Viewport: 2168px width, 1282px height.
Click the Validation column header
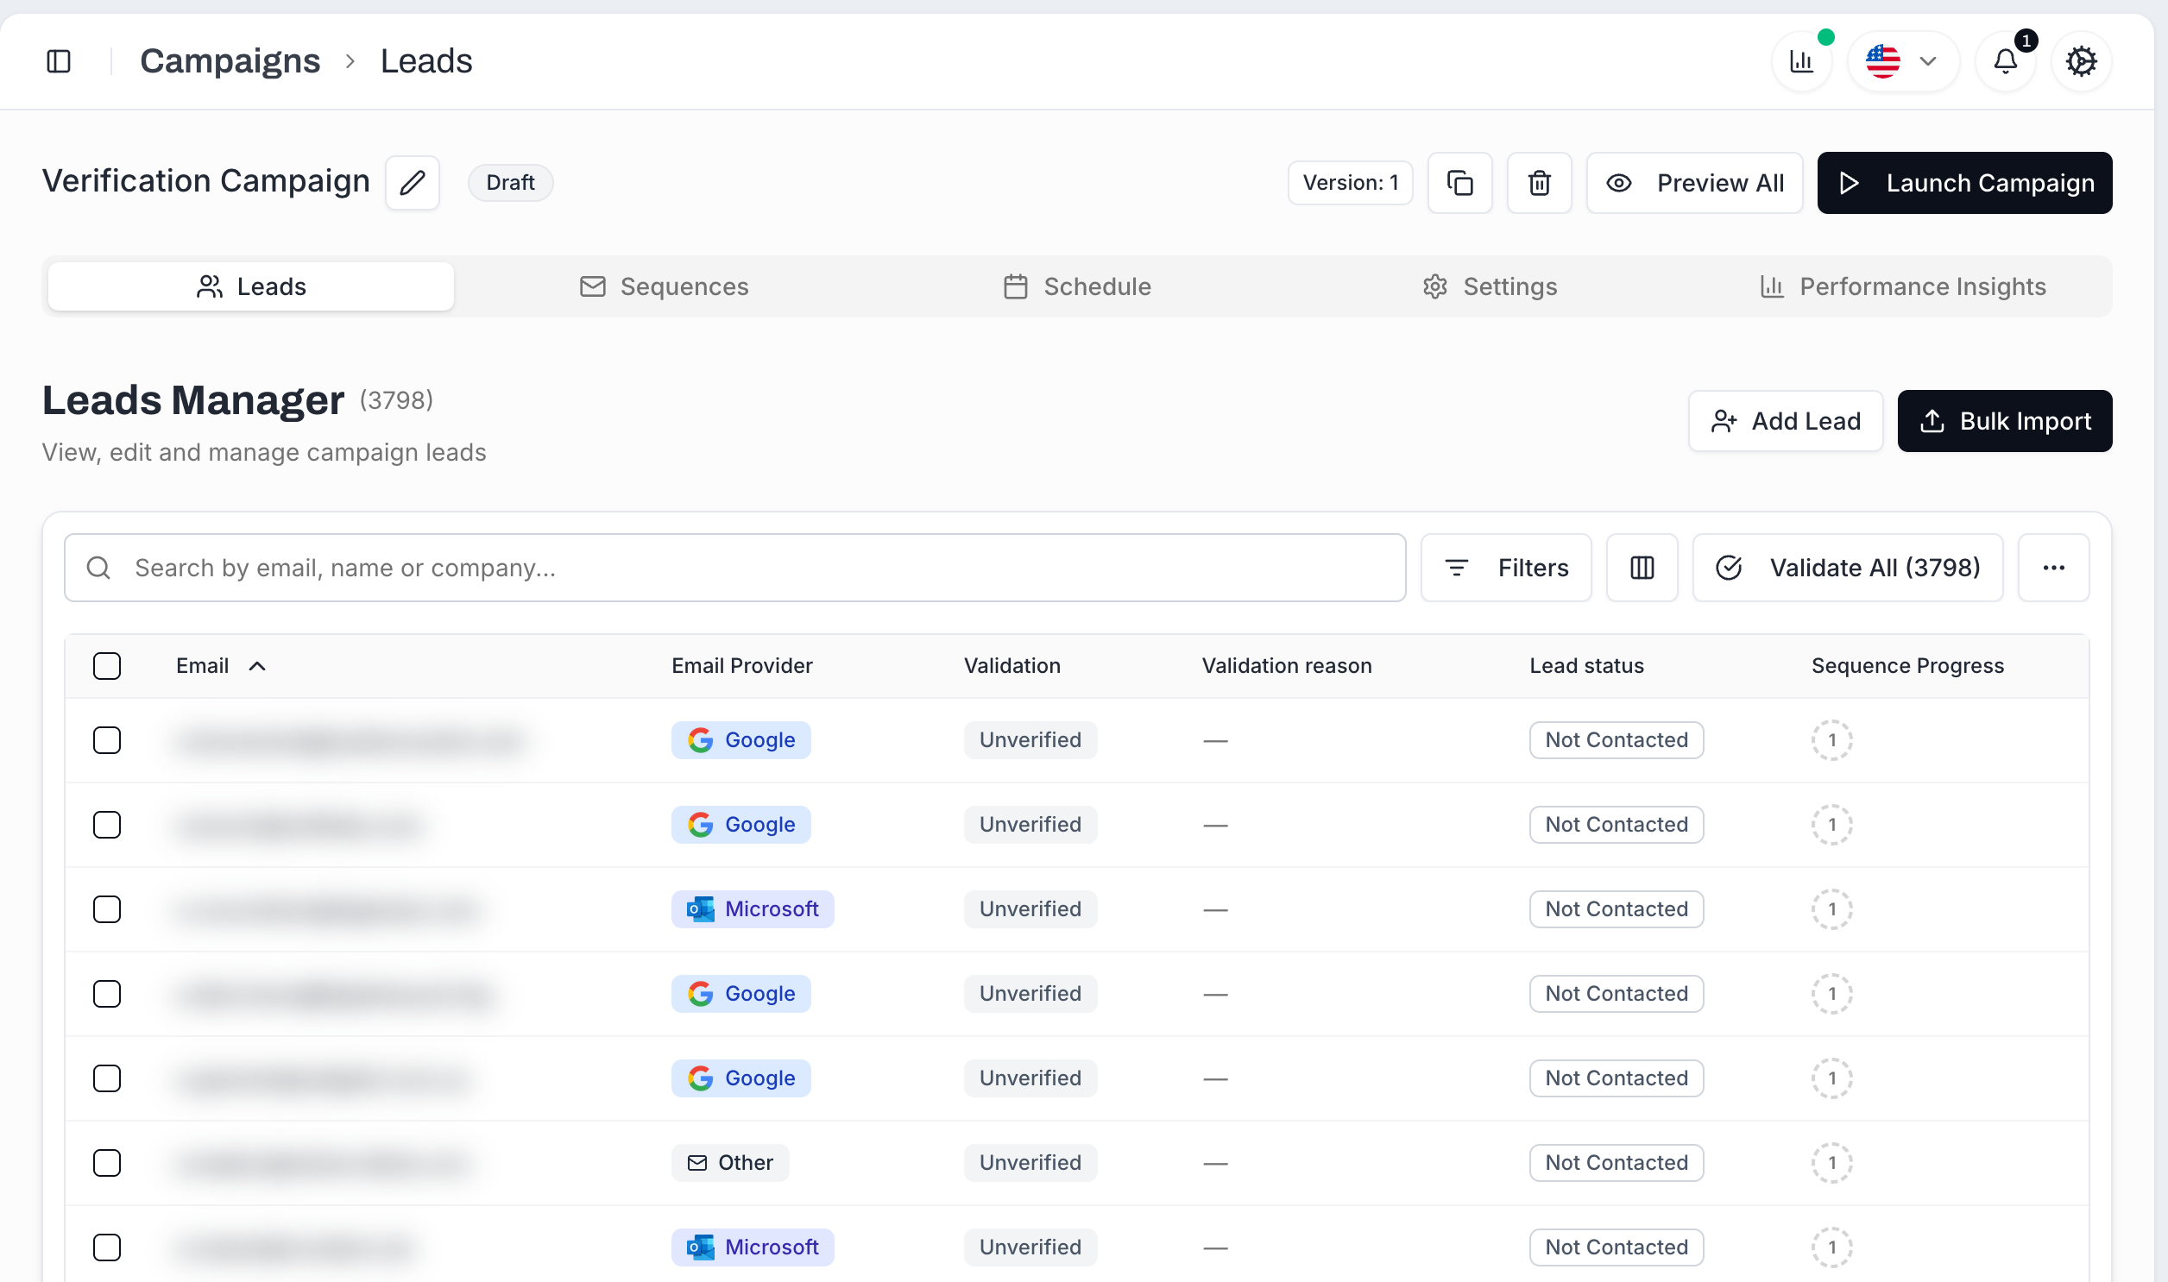pyautogui.click(x=1012, y=666)
